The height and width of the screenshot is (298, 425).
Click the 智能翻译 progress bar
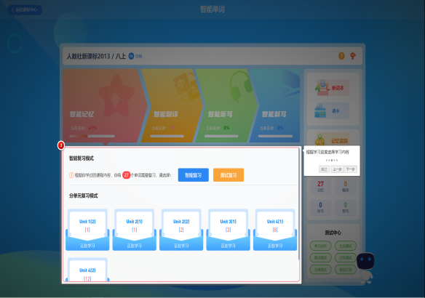click(167, 136)
